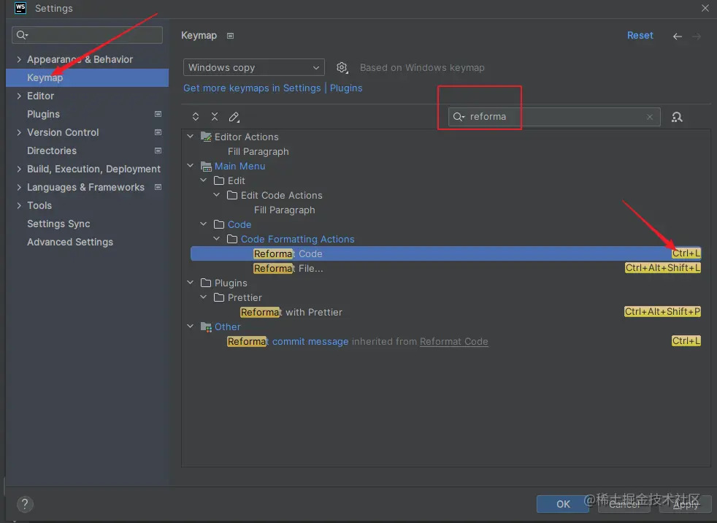Click the forward arrow navigation icon
This screenshot has height=523, width=717.
(697, 36)
